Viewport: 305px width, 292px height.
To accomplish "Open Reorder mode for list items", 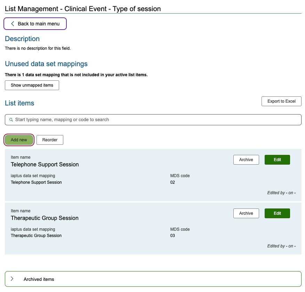I will [50, 140].
